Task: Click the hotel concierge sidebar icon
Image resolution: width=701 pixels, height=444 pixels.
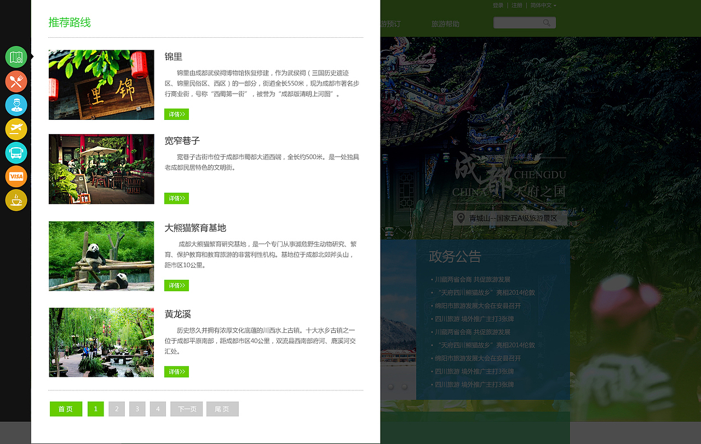Action: 16,106
